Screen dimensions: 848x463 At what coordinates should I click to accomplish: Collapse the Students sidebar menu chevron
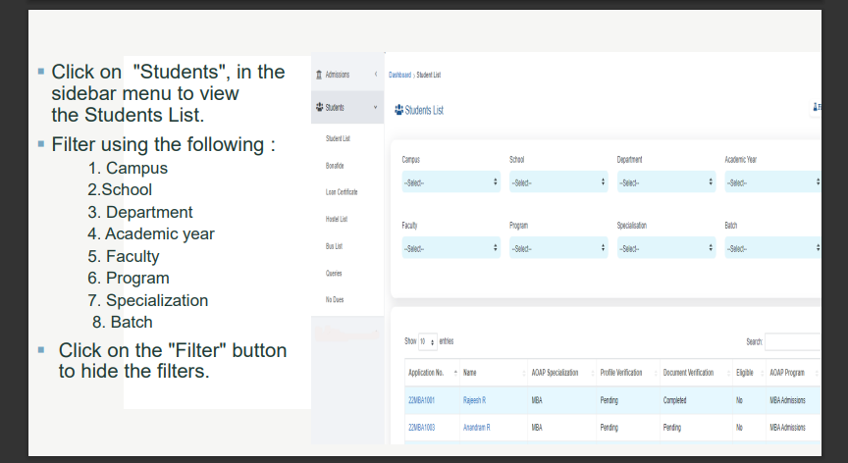pyautogui.click(x=375, y=107)
